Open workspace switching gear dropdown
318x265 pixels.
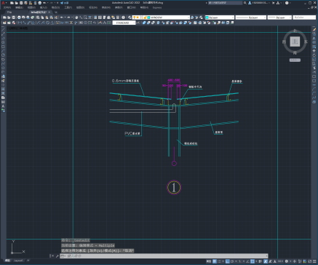[x=287, y=261]
